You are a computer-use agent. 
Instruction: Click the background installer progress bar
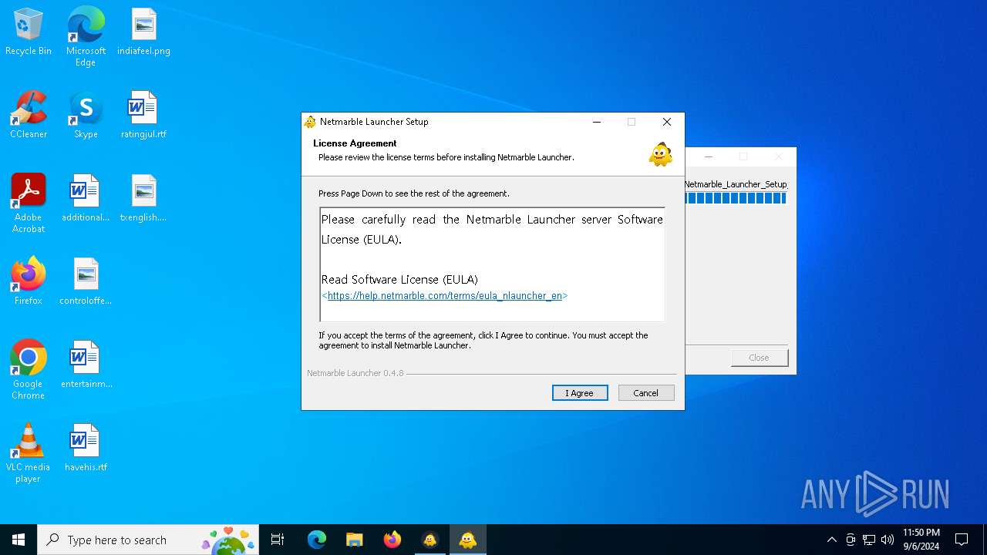[x=736, y=198]
